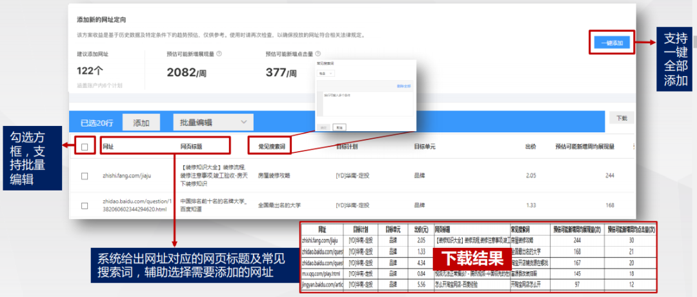Image resolution: width=697 pixels, height=297 pixels.
Task: Click the 目标单元 column header
Action: tap(425, 147)
